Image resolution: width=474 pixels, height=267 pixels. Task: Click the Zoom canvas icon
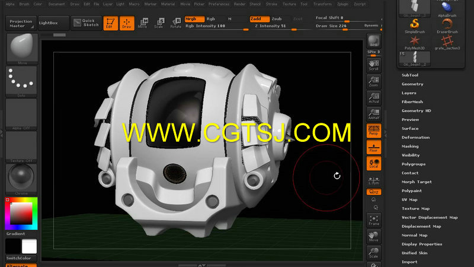[374, 81]
